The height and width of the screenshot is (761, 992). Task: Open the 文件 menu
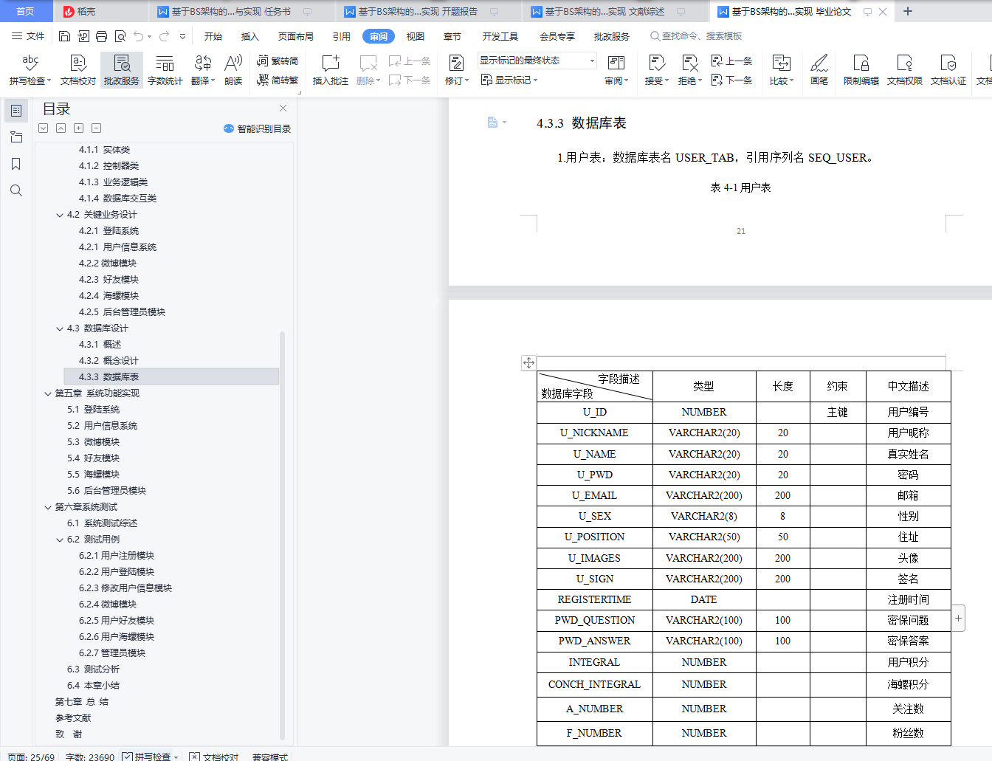tap(28, 36)
